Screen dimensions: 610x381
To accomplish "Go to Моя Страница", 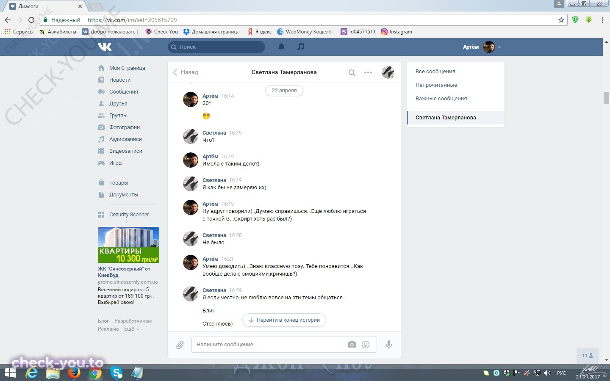I will pos(127,68).
